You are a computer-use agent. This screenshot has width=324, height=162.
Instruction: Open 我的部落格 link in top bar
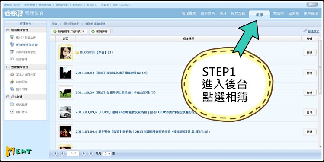coord(45,5)
